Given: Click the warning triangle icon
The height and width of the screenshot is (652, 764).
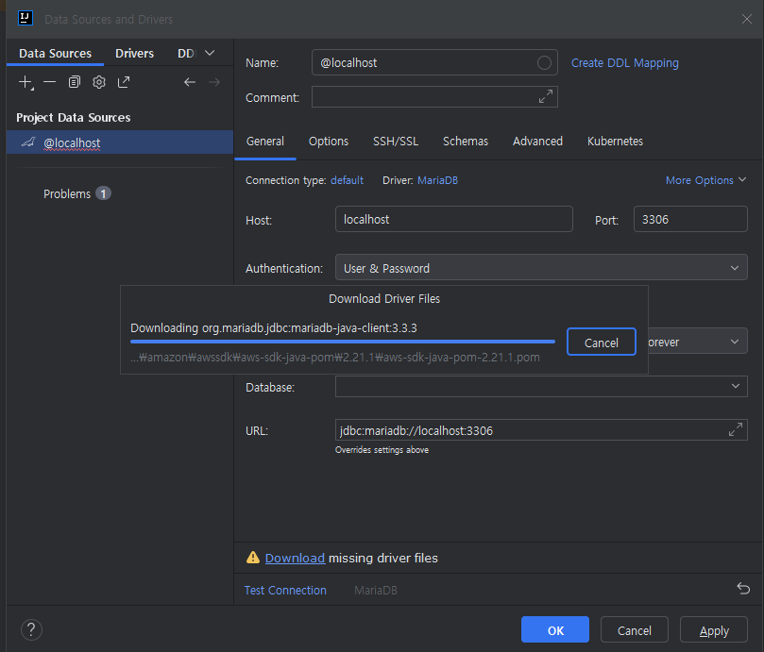Looking at the screenshot, I should [x=253, y=558].
